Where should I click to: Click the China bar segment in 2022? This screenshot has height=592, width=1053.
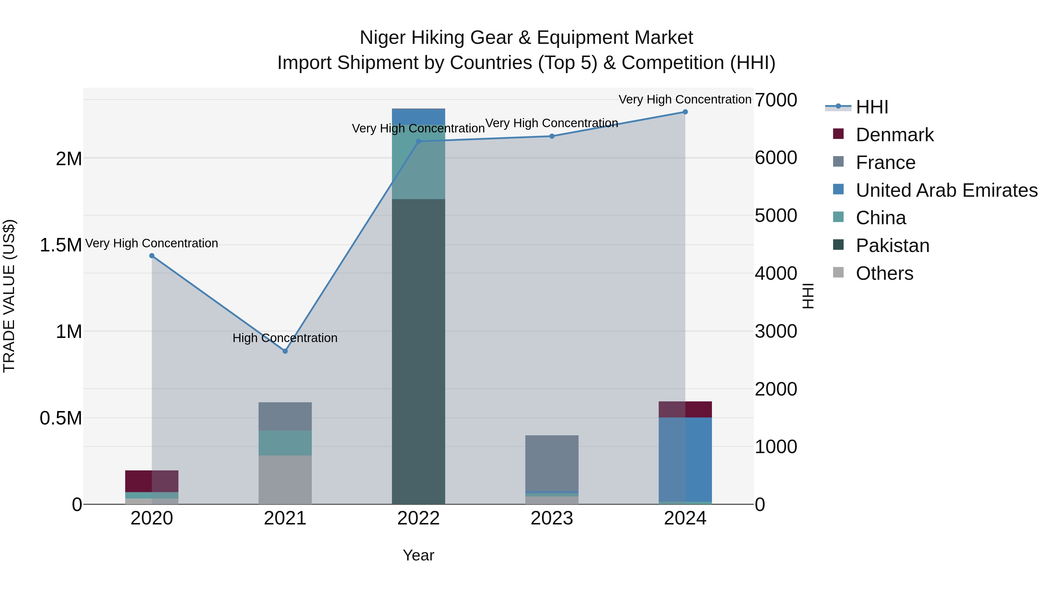(x=418, y=162)
